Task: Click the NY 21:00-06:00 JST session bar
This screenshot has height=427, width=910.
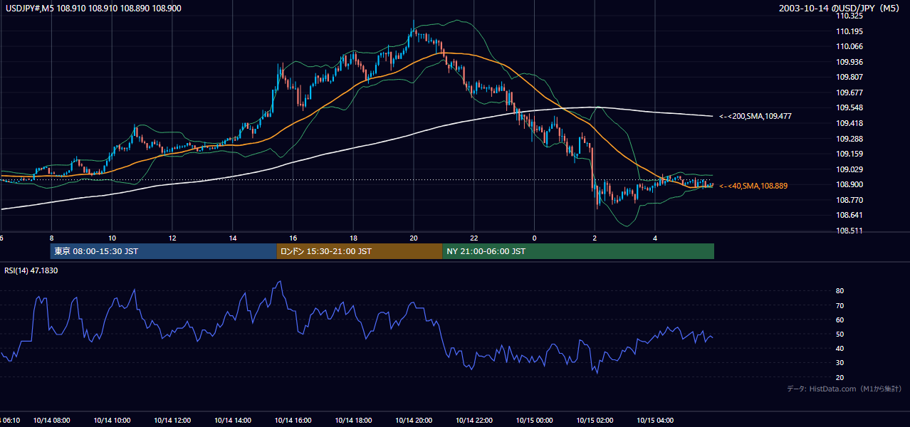Action: click(578, 251)
